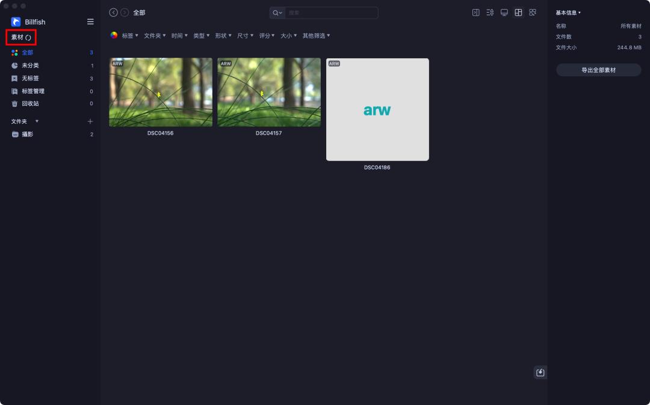The width and height of the screenshot is (650, 405).
Task: Click the 244.8 MB file size value
Action: click(x=630, y=47)
